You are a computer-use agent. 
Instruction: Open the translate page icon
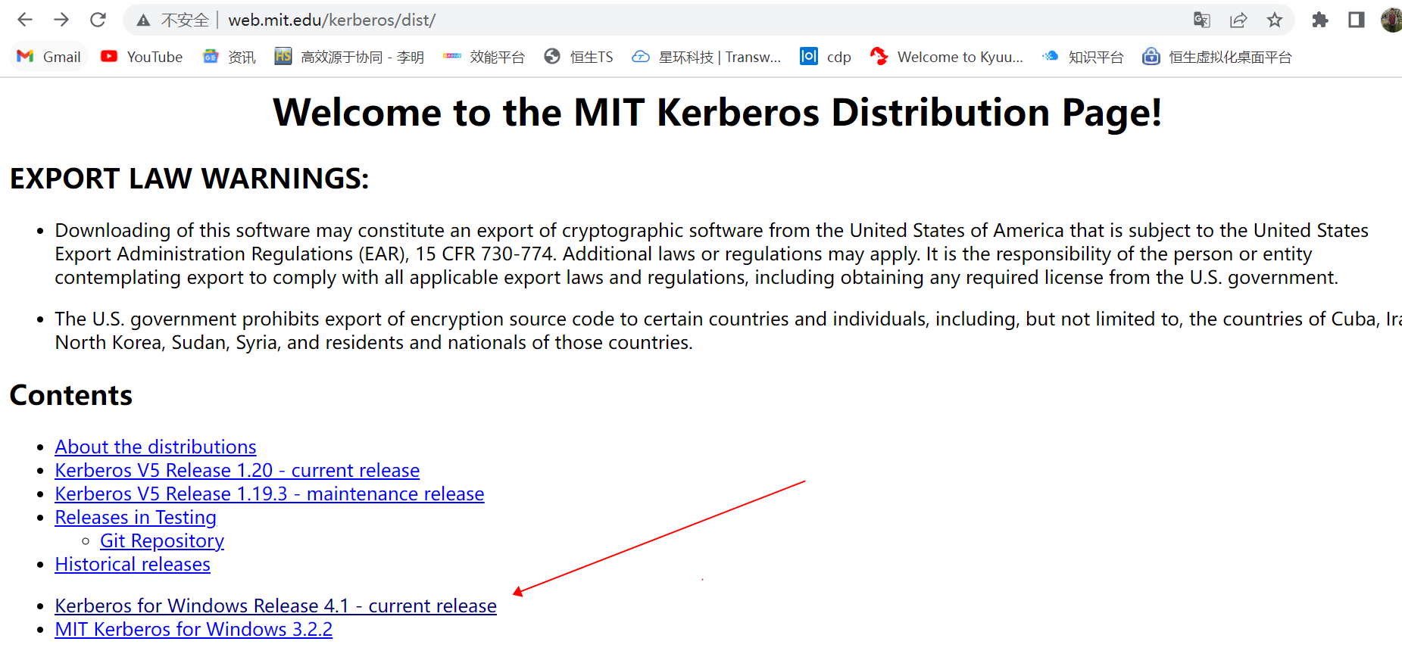[x=1201, y=20]
